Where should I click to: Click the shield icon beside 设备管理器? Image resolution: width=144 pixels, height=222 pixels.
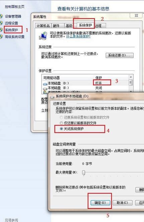(x=1, y=16)
